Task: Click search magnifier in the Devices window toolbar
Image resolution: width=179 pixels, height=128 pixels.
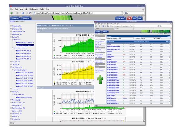Action: click(160, 26)
